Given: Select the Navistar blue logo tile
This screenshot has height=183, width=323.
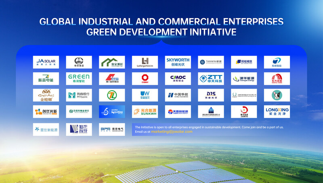Looking at the screenshot, I should click(112, 112).
